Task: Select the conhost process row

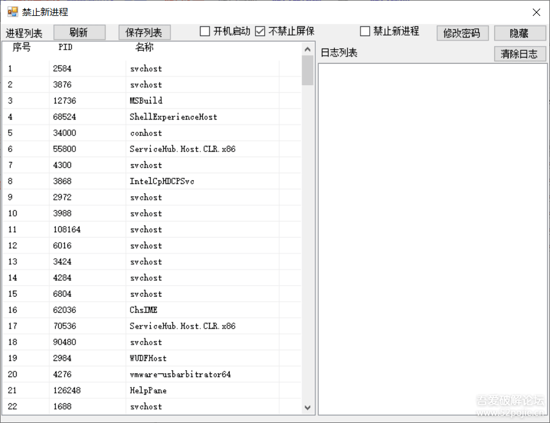Action: 145,133
